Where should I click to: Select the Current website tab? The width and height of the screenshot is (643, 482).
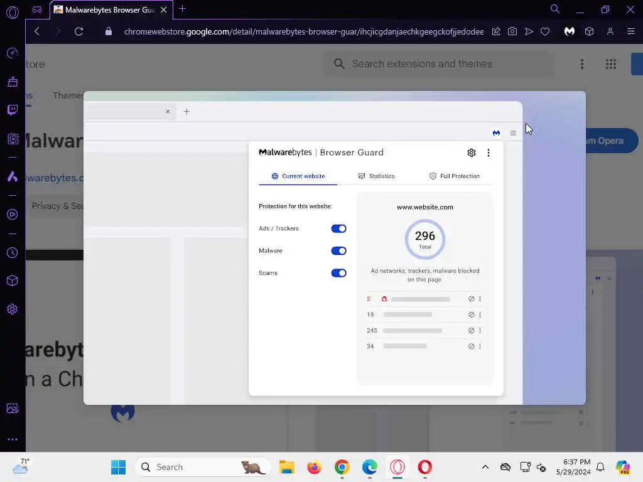(x=298, y=176)
